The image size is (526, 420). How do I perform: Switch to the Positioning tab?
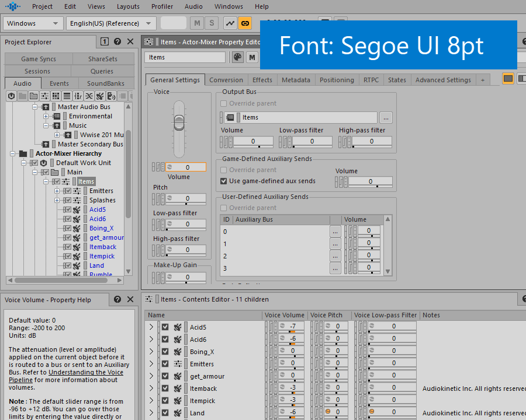(x=337, y=80)
